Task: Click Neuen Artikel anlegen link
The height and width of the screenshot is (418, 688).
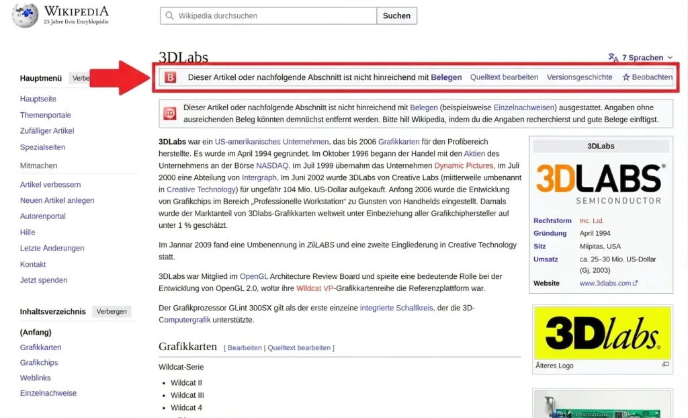Action: [57, 200]
